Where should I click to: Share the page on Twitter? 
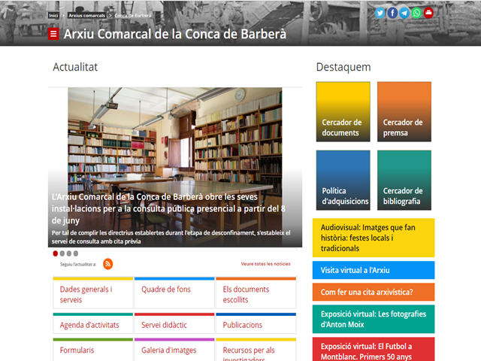(x=380, y=13)
